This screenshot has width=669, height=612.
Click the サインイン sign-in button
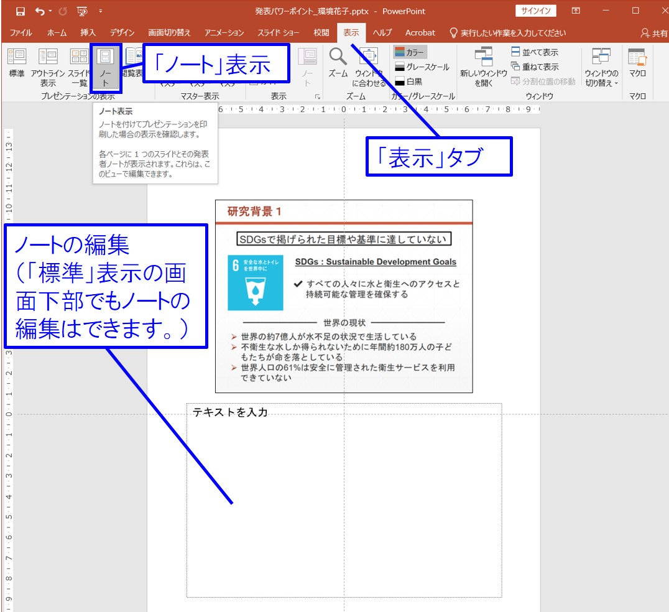pos(536,11)
